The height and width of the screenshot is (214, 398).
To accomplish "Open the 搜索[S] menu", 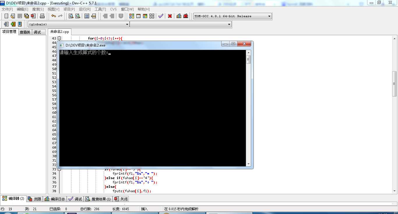I will pyautogui.click(x=38, y=9).
